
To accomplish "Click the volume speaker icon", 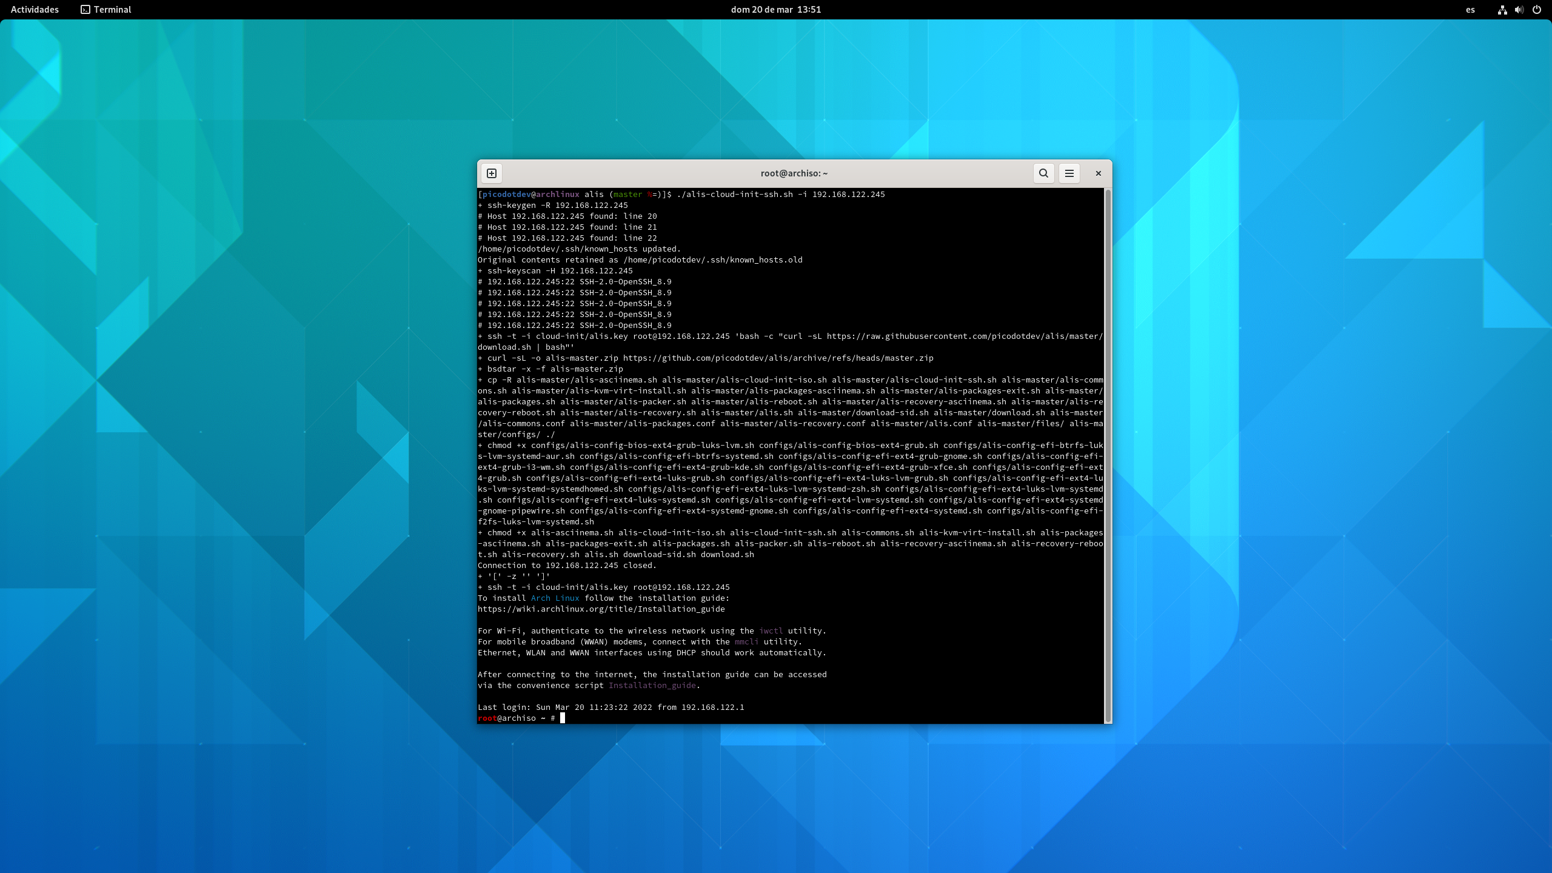I will click(1519, 10).
